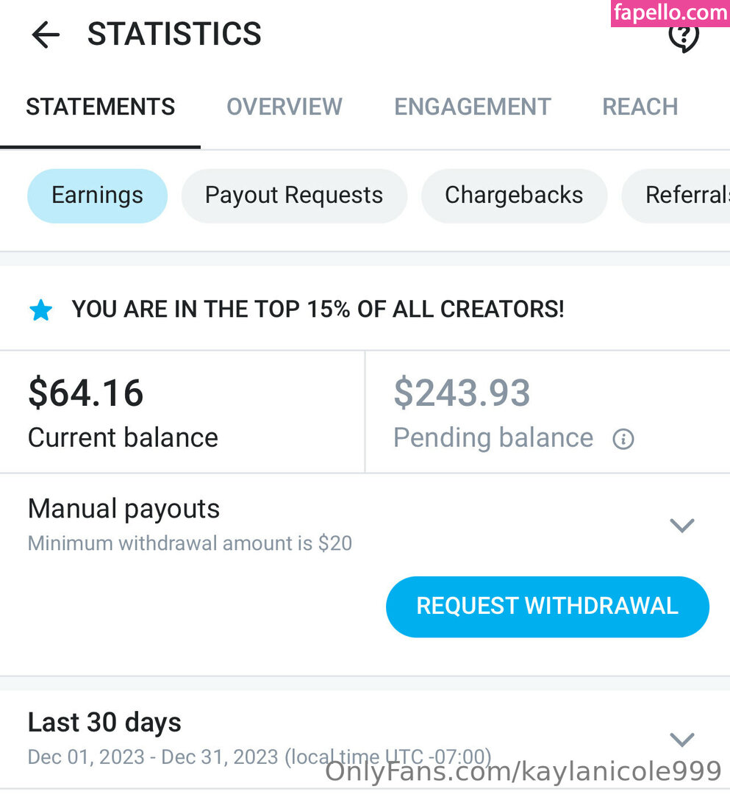Open the OVERVIEW tab
730x794 pixels.
285,107
